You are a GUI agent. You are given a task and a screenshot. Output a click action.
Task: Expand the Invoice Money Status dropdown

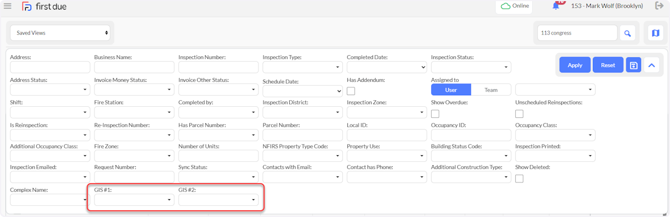point(134,90)
